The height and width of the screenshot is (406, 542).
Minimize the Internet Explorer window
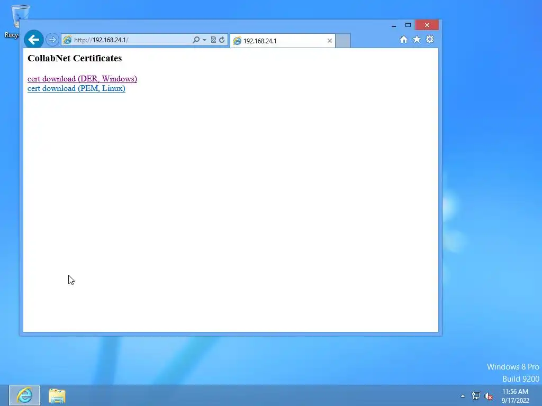[x=393, y=25]
